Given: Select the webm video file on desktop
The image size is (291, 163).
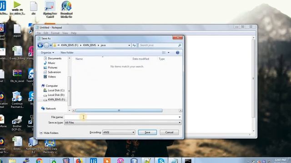Looking at the screenshot, I should pos(17,8).
